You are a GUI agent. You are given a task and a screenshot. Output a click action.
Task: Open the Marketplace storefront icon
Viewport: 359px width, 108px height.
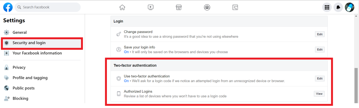click(179, 7)
